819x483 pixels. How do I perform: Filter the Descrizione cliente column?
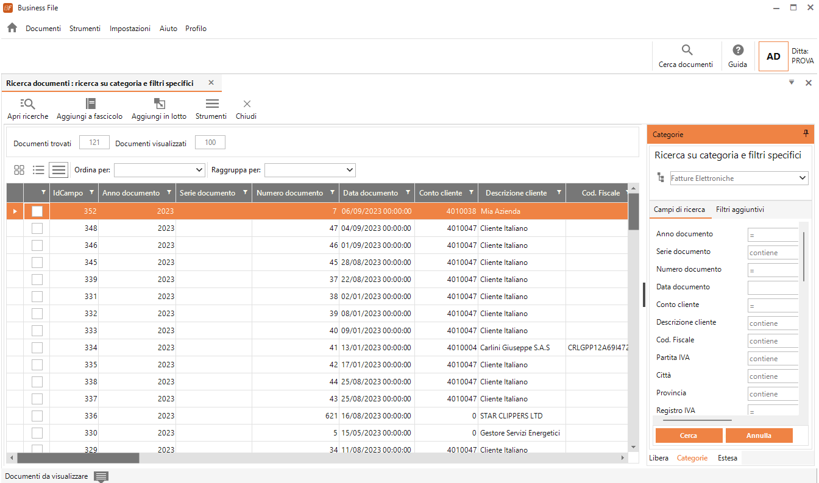click(559, 192)
